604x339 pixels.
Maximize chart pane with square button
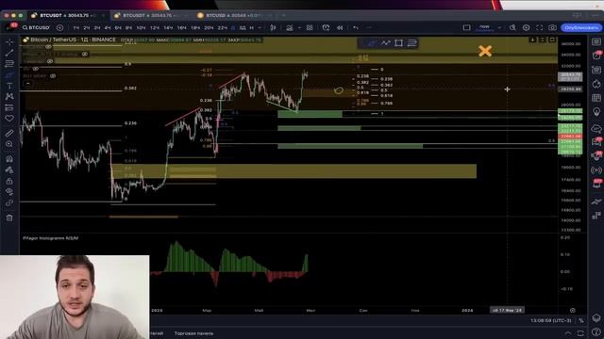[x=552, y=40]
